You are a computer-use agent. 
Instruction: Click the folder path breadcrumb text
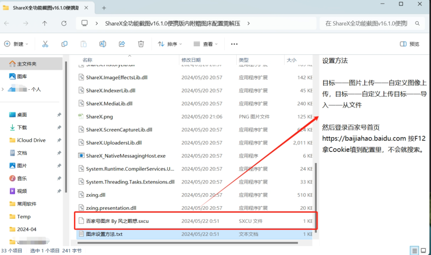pyautogui.click(x=173, y=24)
